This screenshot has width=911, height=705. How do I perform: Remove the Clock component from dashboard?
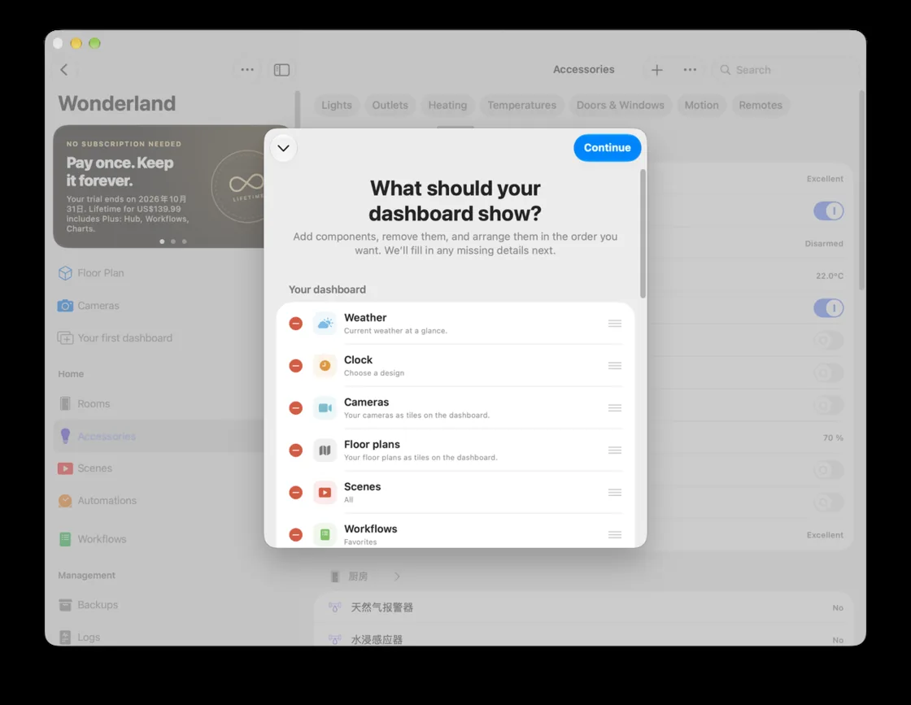click(x=296, y=366)
